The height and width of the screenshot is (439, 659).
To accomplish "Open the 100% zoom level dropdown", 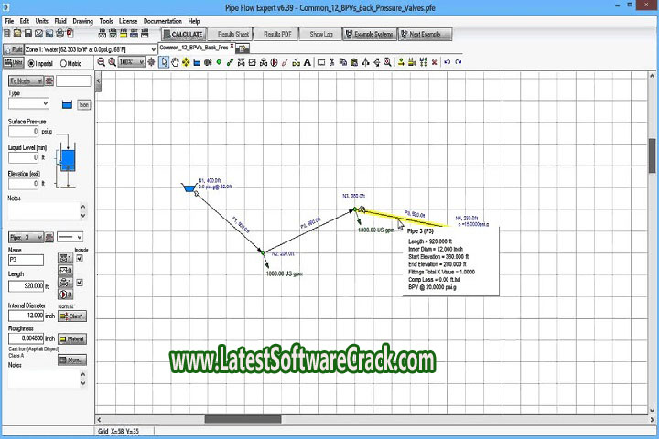I will click(142, 62).
